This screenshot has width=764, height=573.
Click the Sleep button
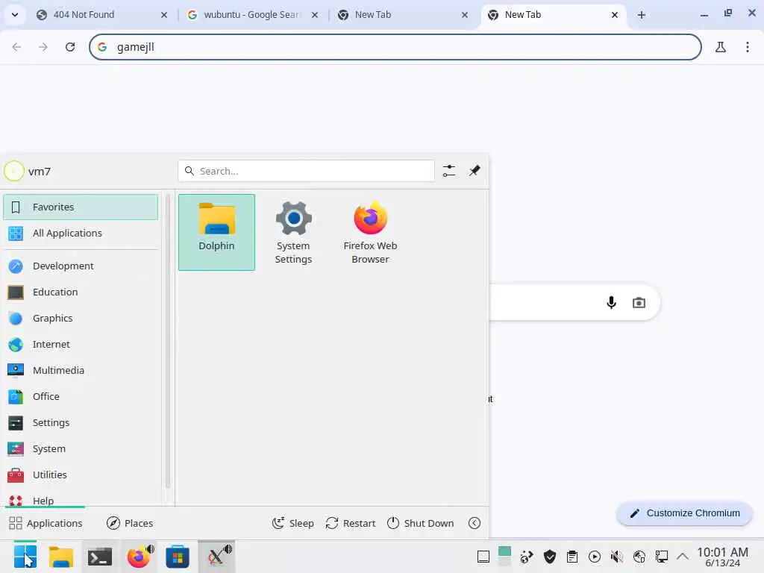pos(292,523)
